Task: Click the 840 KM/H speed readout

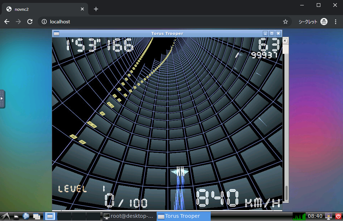Action: (238, 198)
